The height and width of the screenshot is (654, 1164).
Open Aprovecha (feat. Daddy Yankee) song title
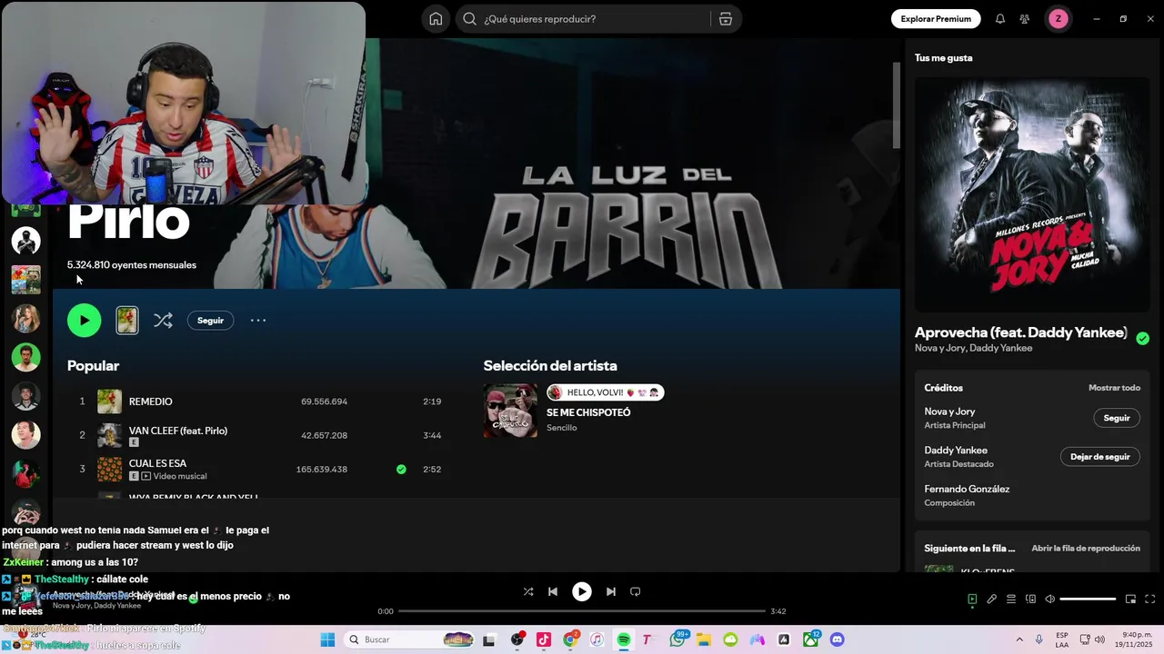[x=1020, y=332]
